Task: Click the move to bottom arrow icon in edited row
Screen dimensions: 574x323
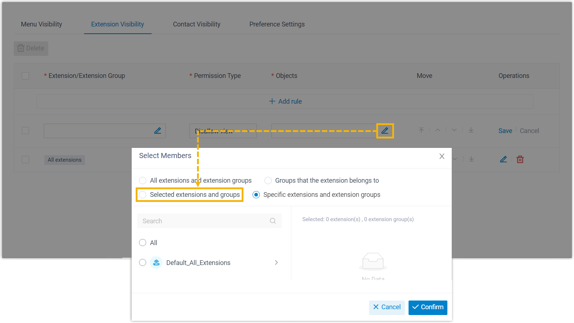Action: 471,130
